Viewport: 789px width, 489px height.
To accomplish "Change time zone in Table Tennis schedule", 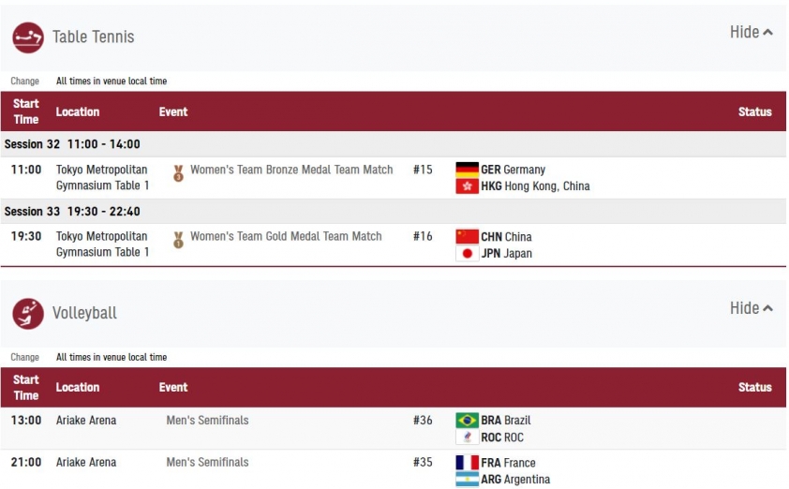I will pos(24,81).
